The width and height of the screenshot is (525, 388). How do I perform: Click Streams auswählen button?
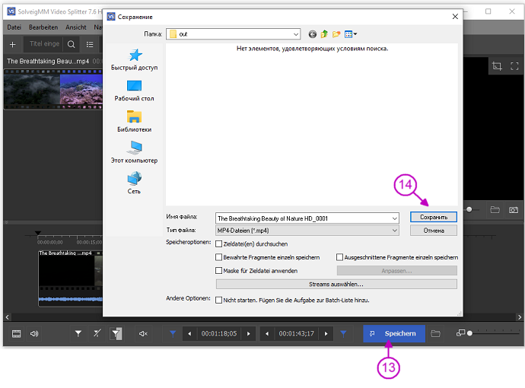pos(336,285)
